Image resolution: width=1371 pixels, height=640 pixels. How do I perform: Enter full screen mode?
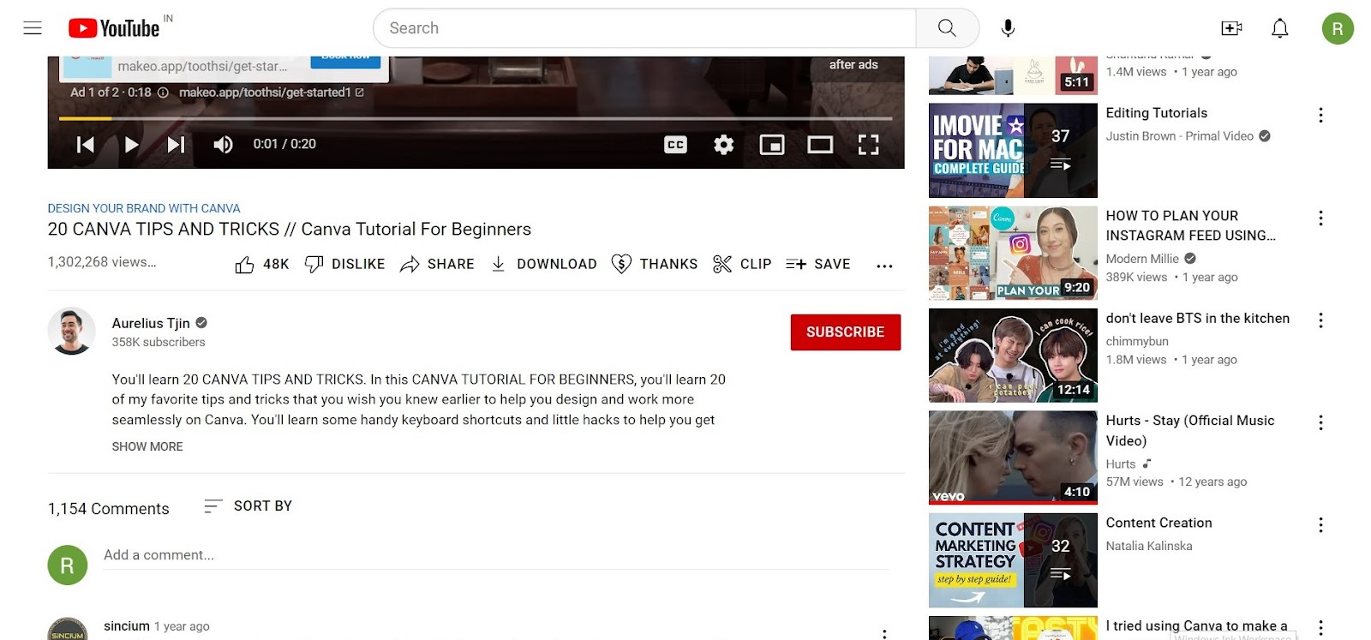(x=868, y=145)
